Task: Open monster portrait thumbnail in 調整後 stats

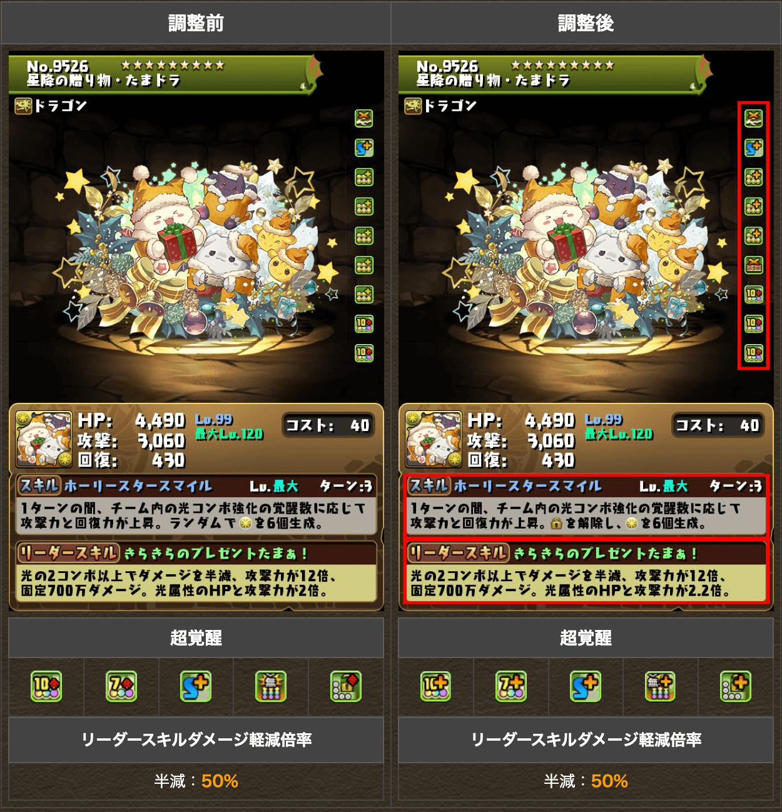Action: (x=434, y=439)
